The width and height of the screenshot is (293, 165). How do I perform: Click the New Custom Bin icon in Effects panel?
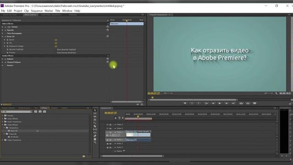(x=84, y=156)
